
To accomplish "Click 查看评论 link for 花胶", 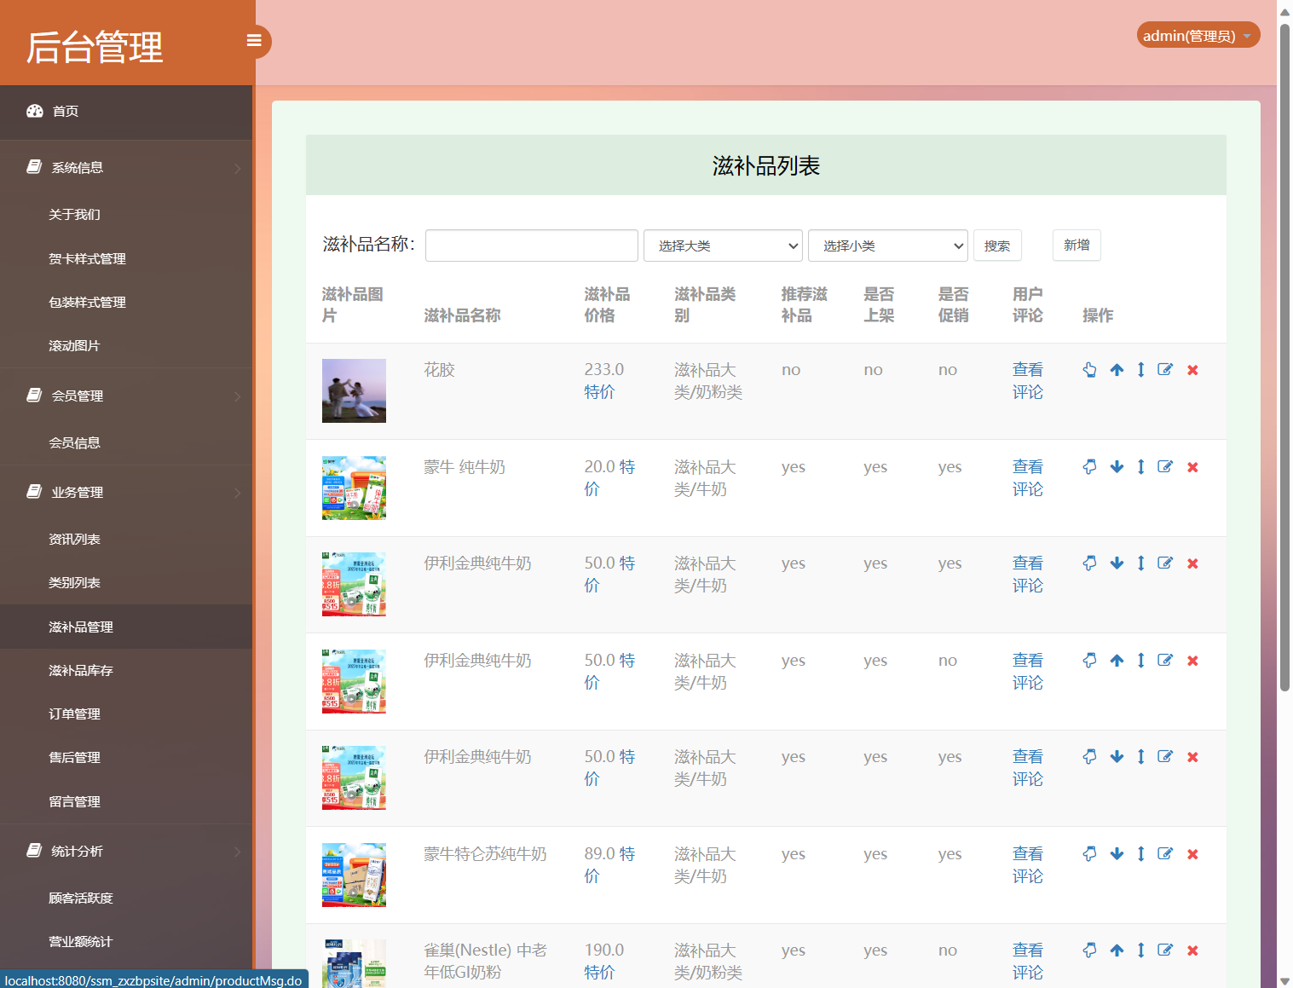I will (x=1028, y=380).
